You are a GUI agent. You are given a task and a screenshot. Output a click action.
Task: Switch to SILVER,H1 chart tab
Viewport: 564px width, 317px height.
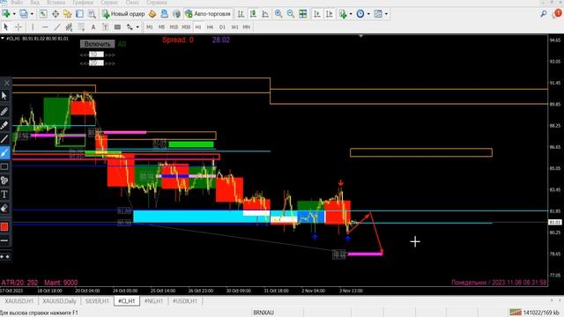(x=97, y=301)
